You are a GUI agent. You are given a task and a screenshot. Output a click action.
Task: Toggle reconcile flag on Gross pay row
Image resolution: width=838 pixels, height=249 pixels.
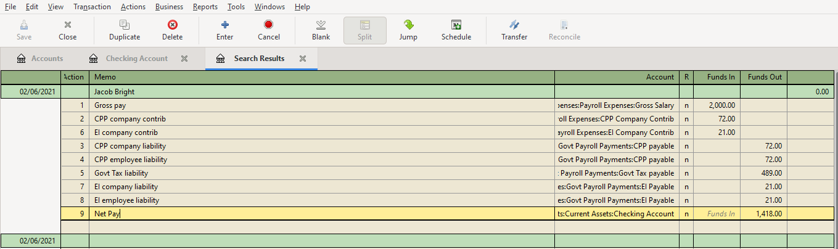point(686,105)
